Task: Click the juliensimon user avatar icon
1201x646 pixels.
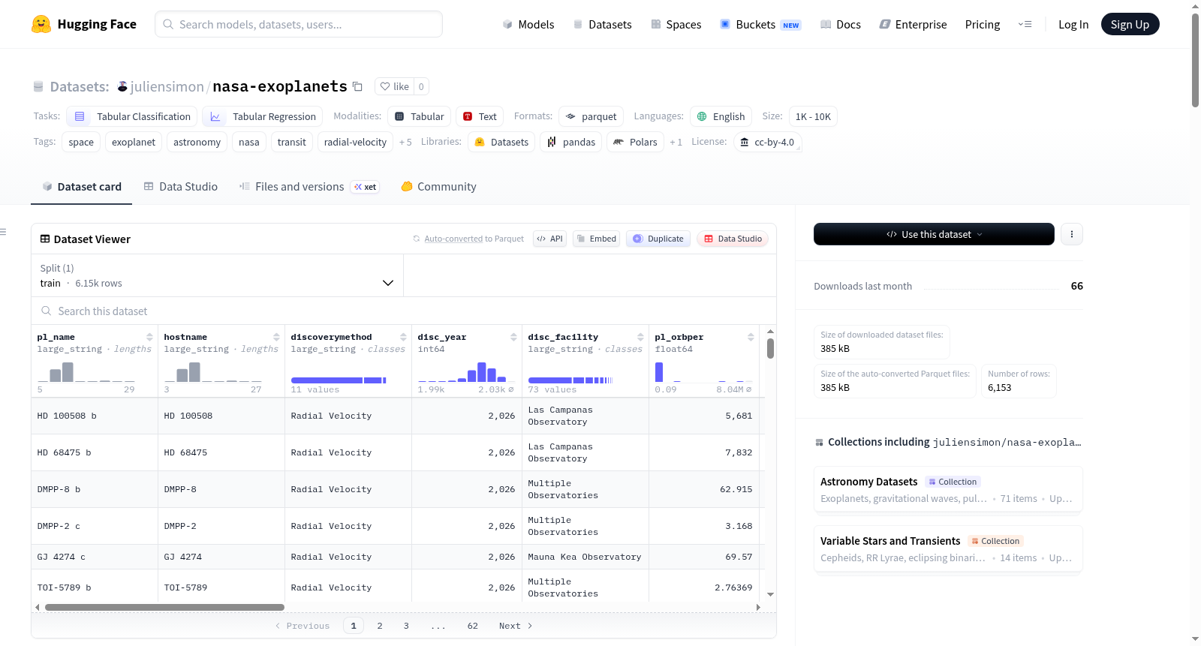Action: click(122, 86)
